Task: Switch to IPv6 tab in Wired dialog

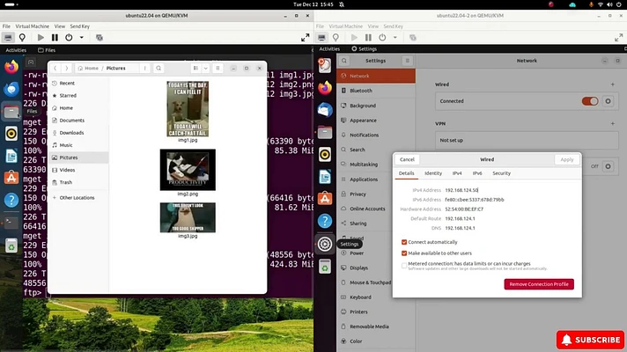Action: click(x=477, y=173)
